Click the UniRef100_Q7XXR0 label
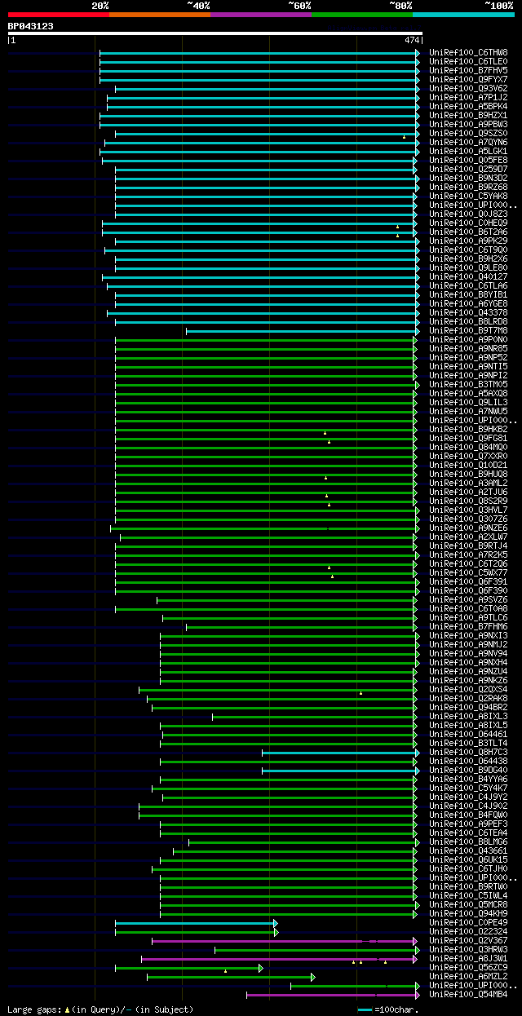Screen dimensions: 522x1016 tap(468, 456)
